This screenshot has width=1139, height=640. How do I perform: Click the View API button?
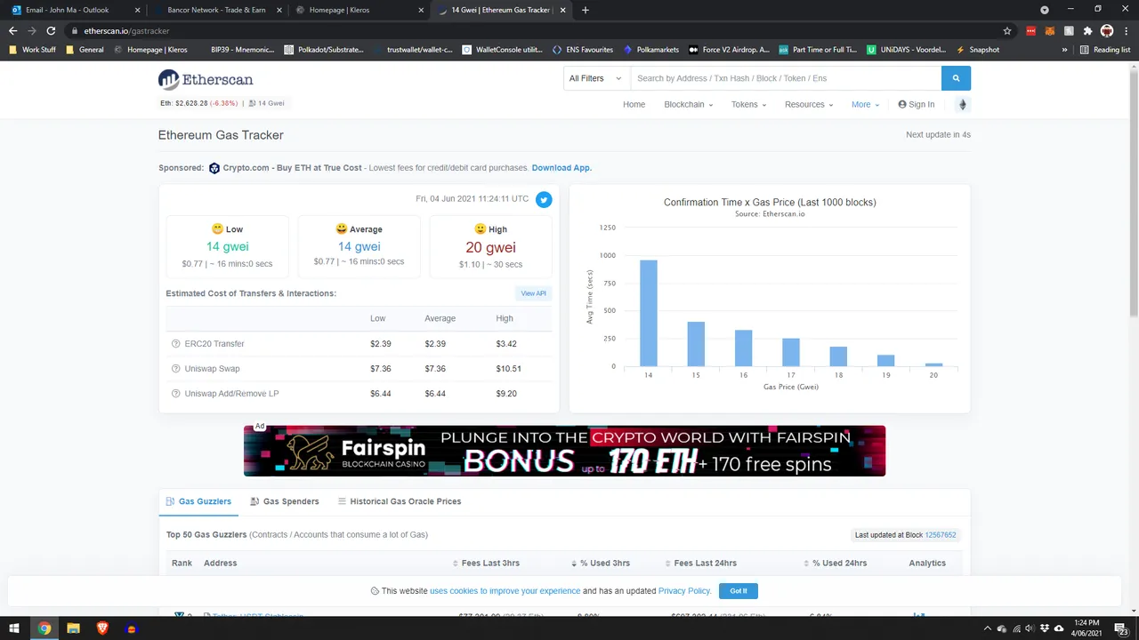(x=533, y=293)
